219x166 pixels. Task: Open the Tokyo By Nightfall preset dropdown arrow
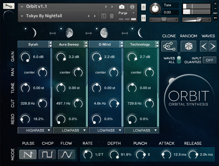(22, 16)
